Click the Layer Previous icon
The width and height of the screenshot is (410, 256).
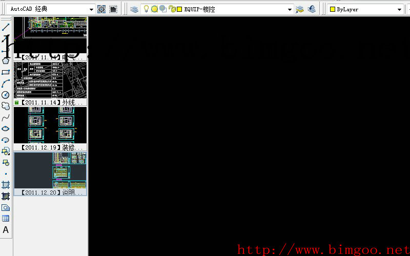tap(312, 9)
